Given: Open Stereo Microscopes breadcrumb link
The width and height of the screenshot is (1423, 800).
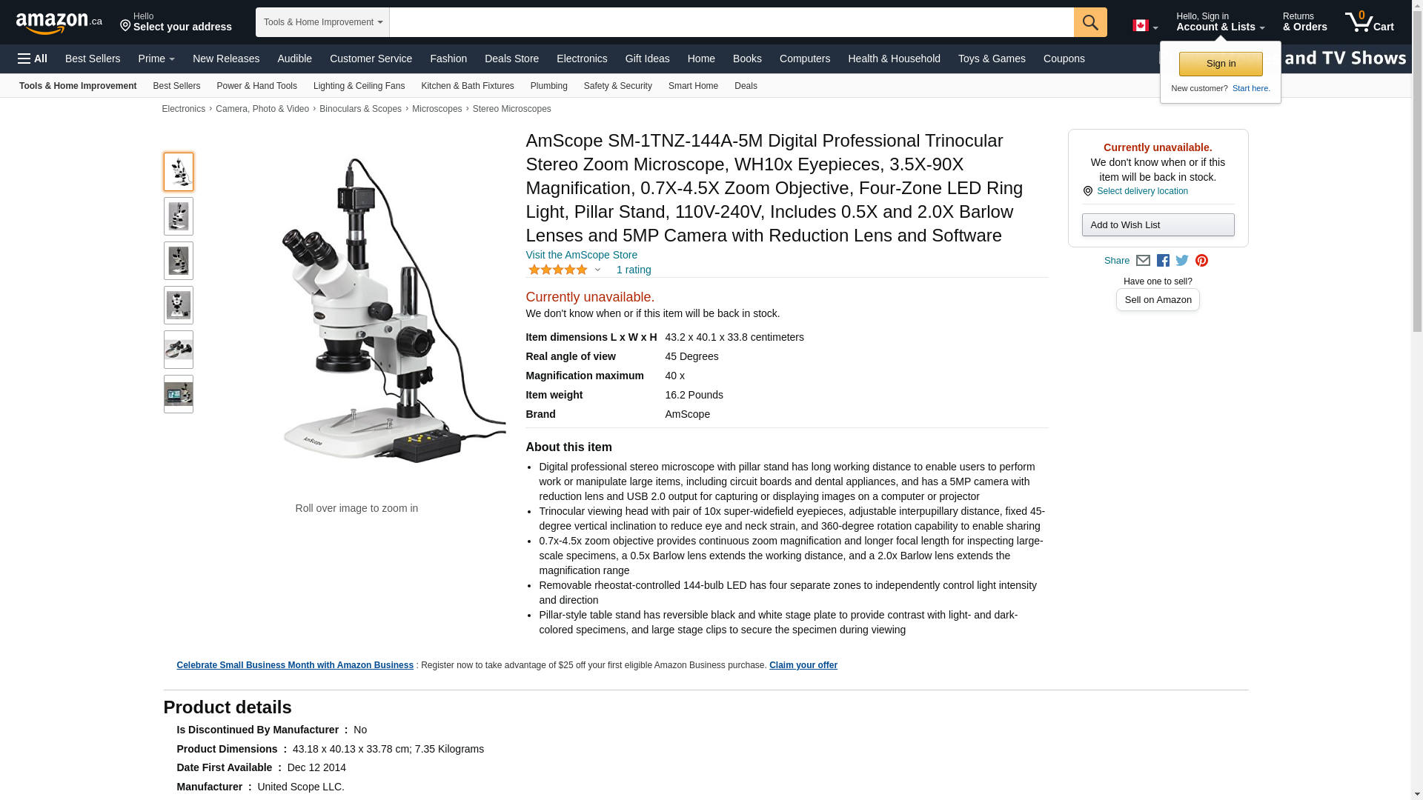Looking at the screenshot, I should (x=511, y=109).
